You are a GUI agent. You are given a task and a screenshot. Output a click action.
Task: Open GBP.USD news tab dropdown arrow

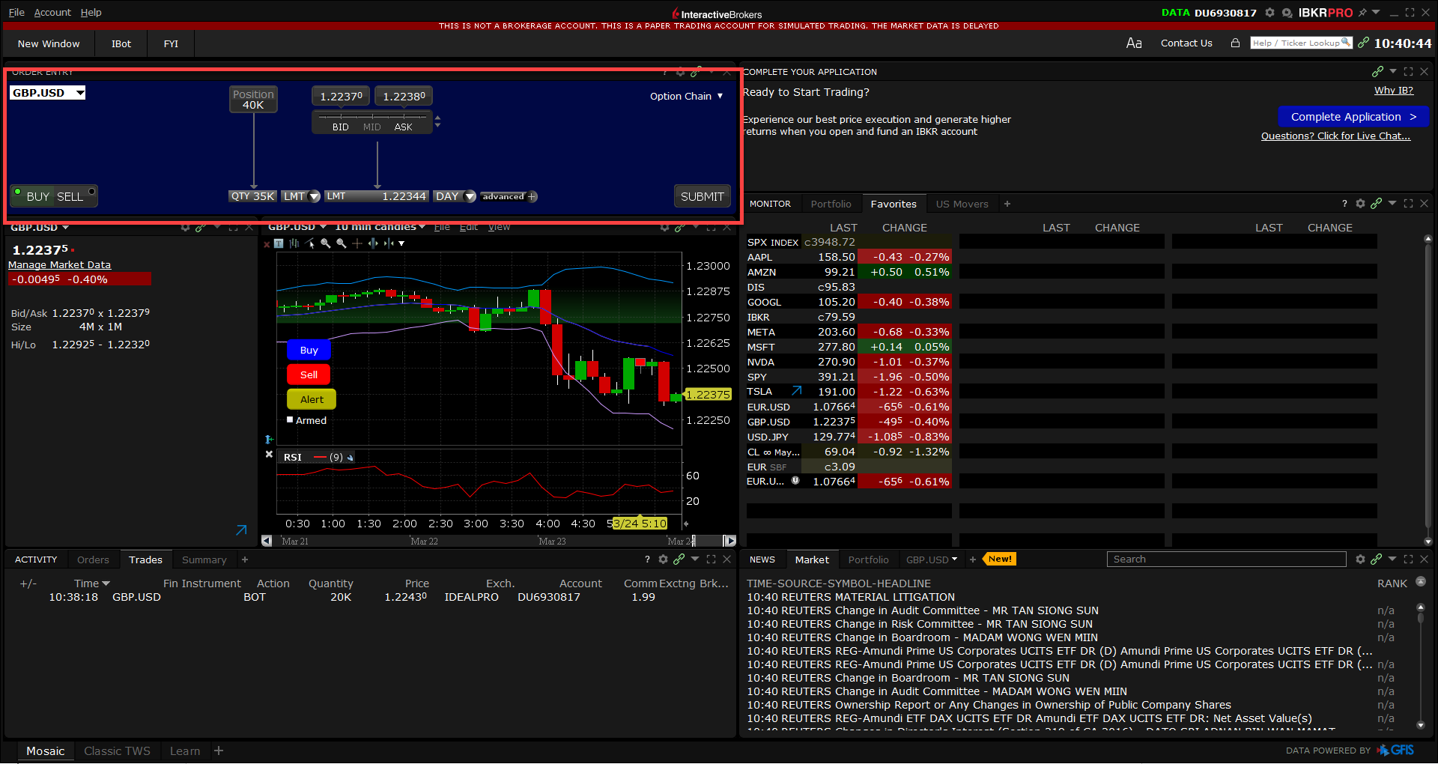954,560
